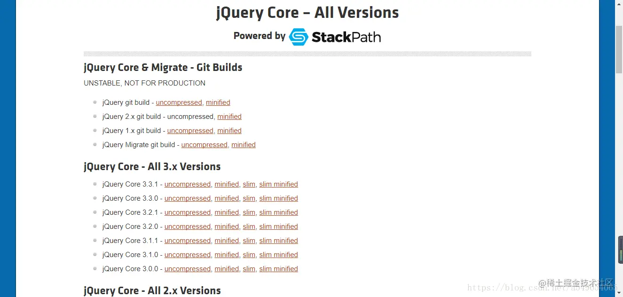Screen dimensions: 623x297
Task: Open jQuery Core 3.2.0 slim minified link
Action: pyautogui.click(x=278, y=227)
